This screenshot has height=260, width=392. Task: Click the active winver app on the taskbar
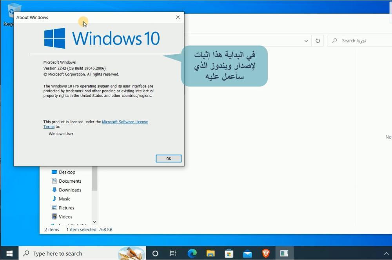coord(284,253)
